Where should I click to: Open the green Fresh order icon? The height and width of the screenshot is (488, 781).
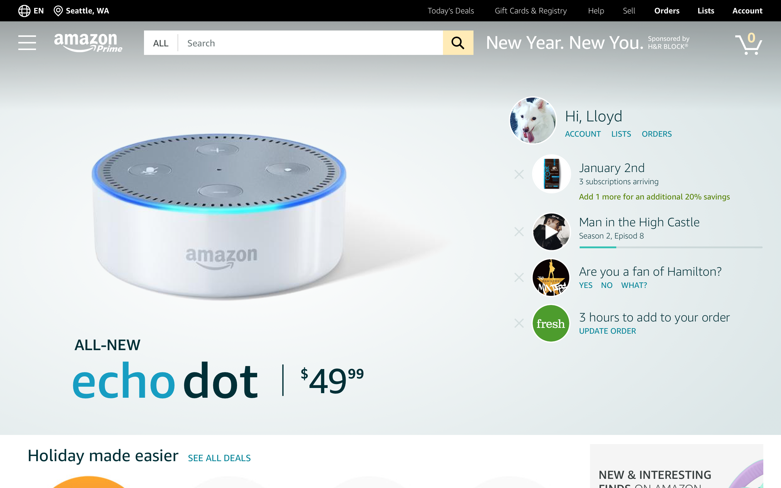[551, 323]
